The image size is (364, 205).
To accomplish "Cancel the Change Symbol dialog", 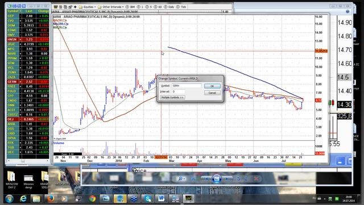I will click(212, 93).
